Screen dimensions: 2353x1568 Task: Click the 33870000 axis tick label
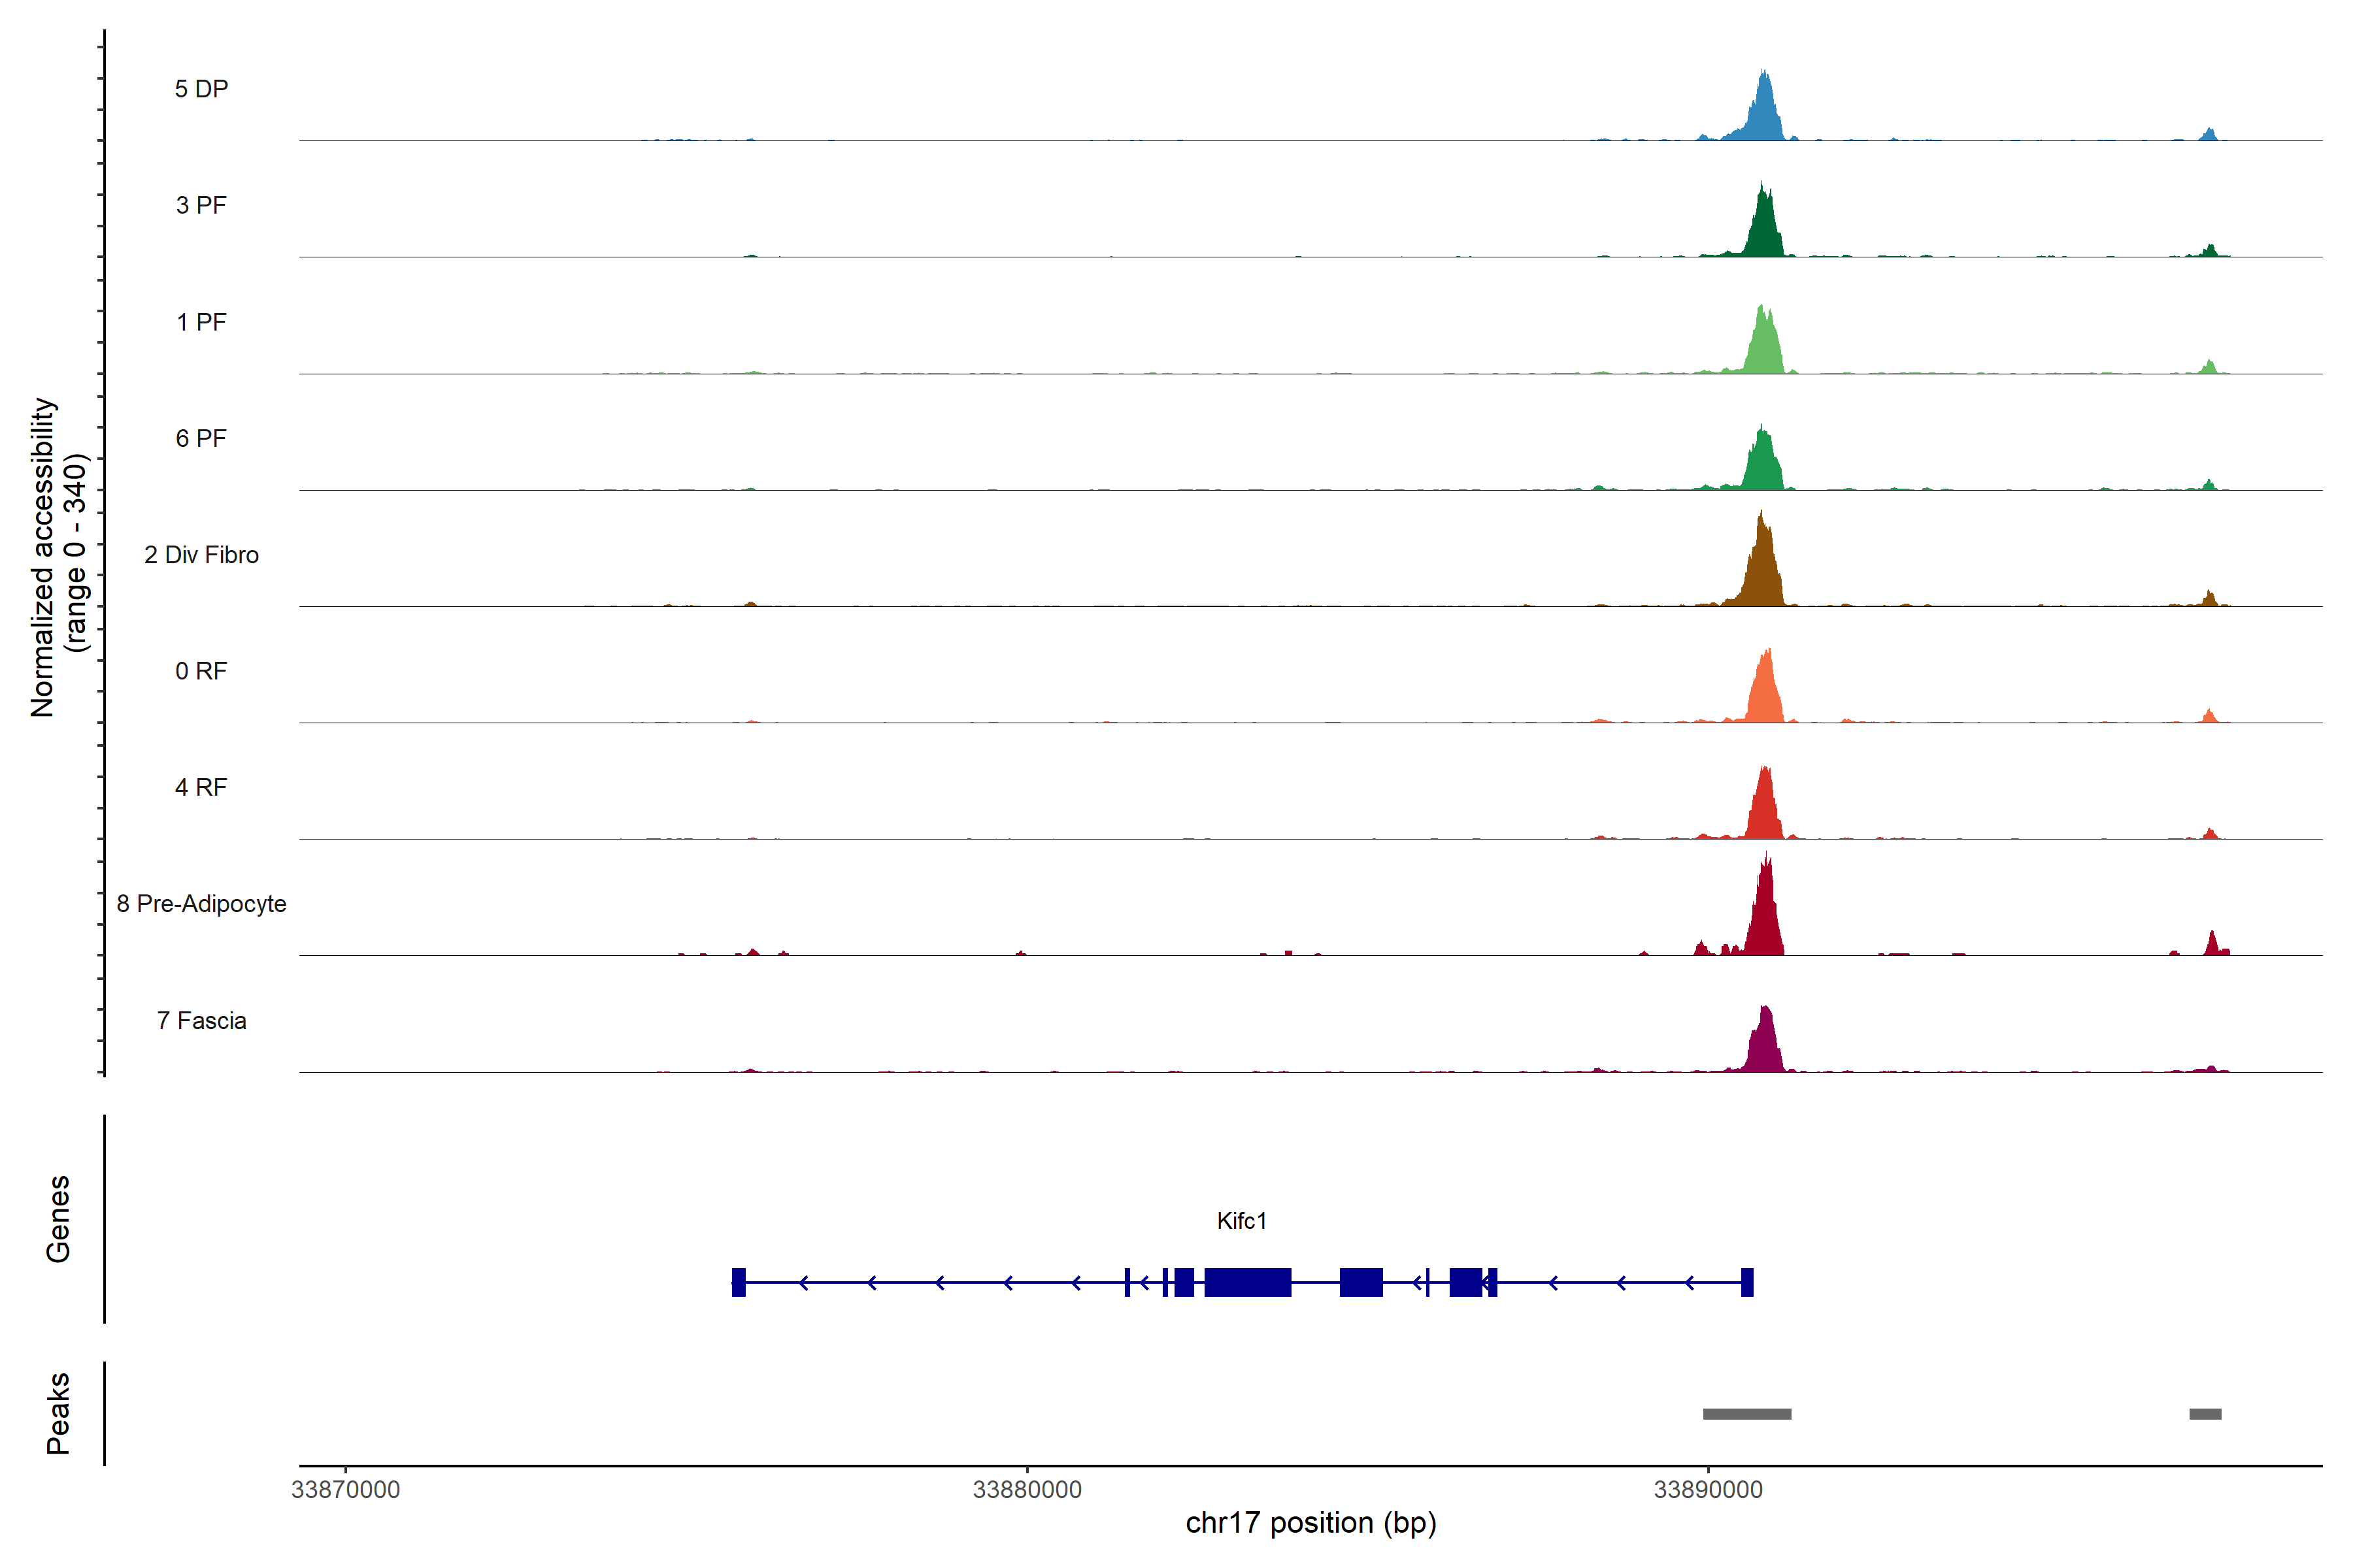click(345, 1489)
